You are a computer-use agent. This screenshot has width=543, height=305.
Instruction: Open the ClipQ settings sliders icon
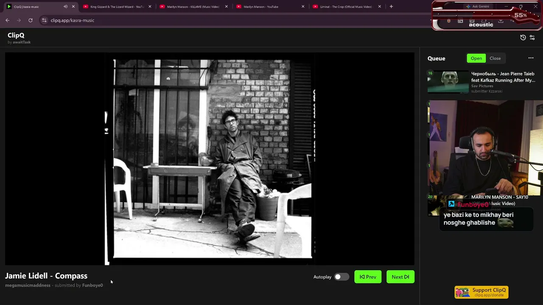(x=532, y=38)
